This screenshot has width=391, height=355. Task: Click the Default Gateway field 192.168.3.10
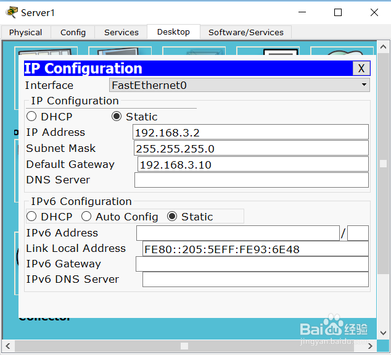click(x=253, y=164)
